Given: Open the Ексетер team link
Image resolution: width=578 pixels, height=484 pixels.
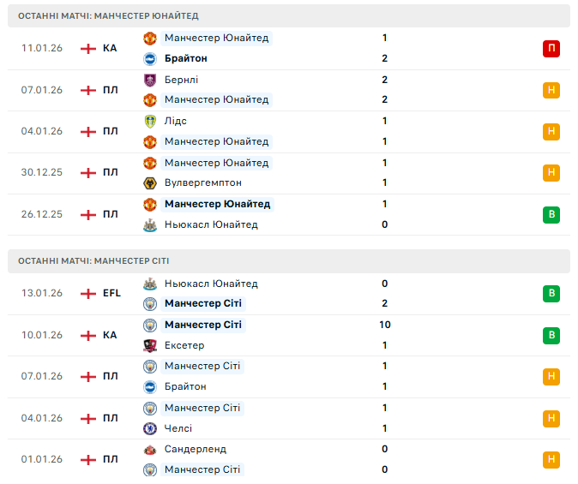Looking at the screenshot, I should click(x=185, y=345).
